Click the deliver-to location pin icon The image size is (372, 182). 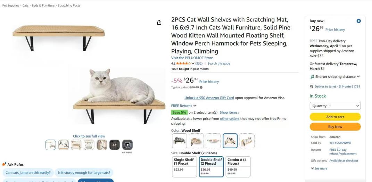[x=312, y=86]
